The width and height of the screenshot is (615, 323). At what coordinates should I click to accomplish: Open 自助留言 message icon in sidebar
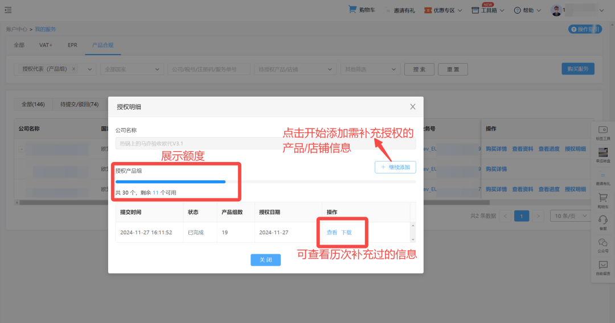(603, 268)
